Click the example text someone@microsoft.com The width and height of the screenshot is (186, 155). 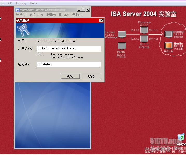(67, 58)
